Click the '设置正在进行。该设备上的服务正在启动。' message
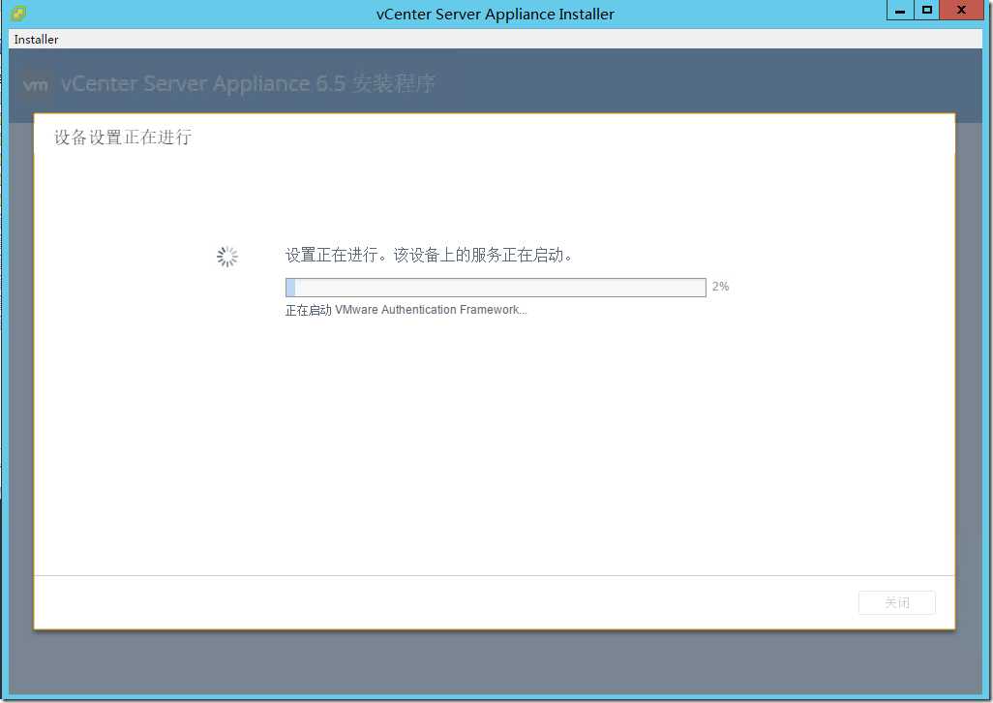Image resolution: width=993 pixels, height=703 pixels. (x=430, y=255)
